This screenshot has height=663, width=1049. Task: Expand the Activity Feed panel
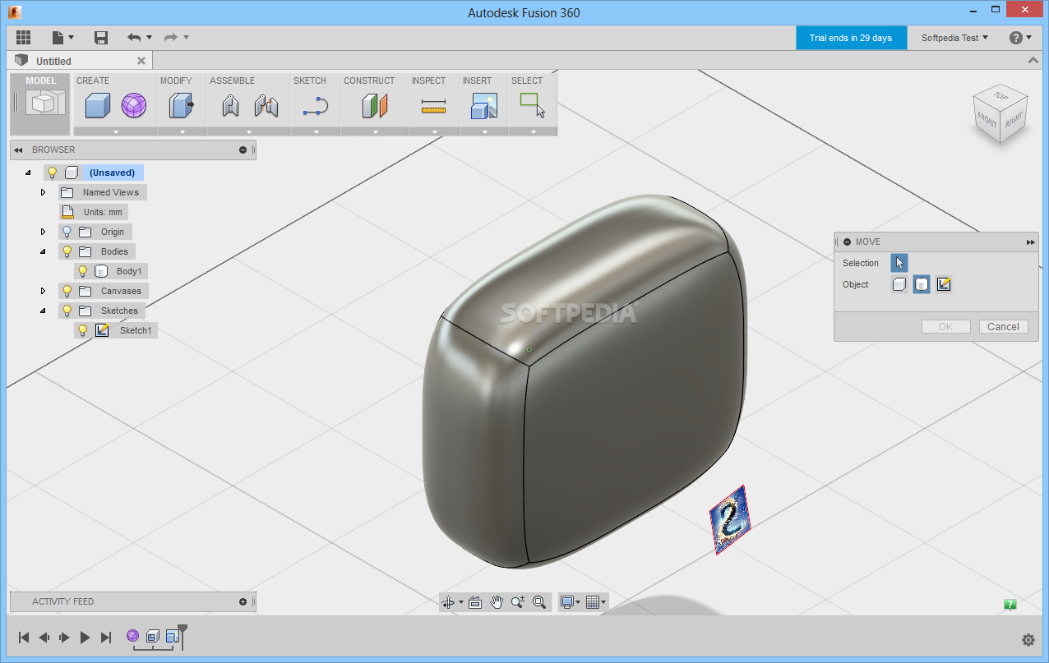point(243,601)
